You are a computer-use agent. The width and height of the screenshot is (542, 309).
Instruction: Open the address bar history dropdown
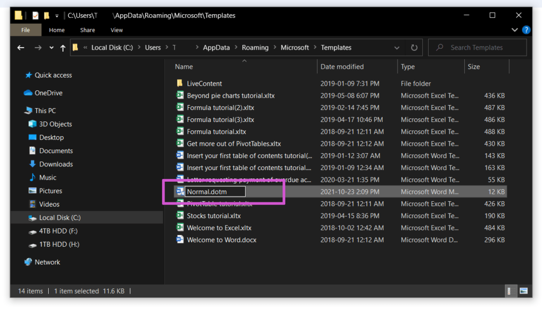397,48
